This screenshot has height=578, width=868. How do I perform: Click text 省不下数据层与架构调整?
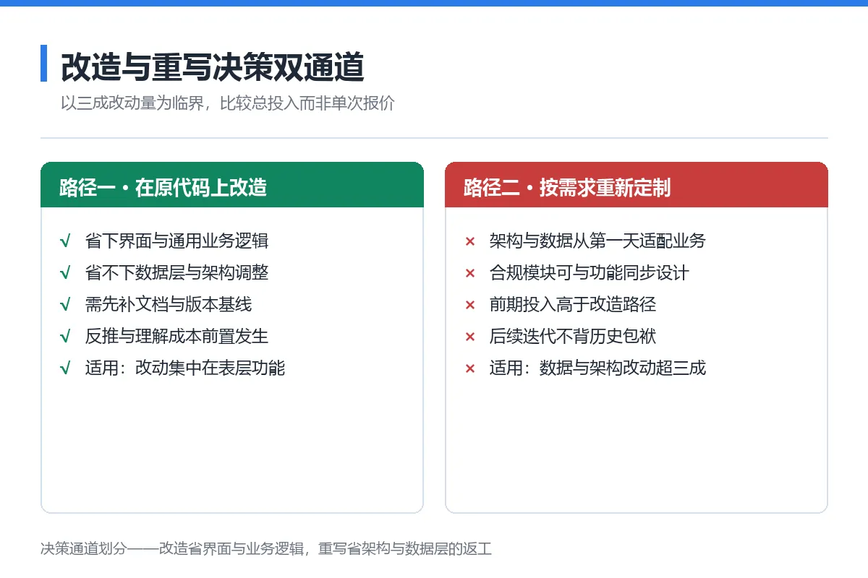point(177,273)
